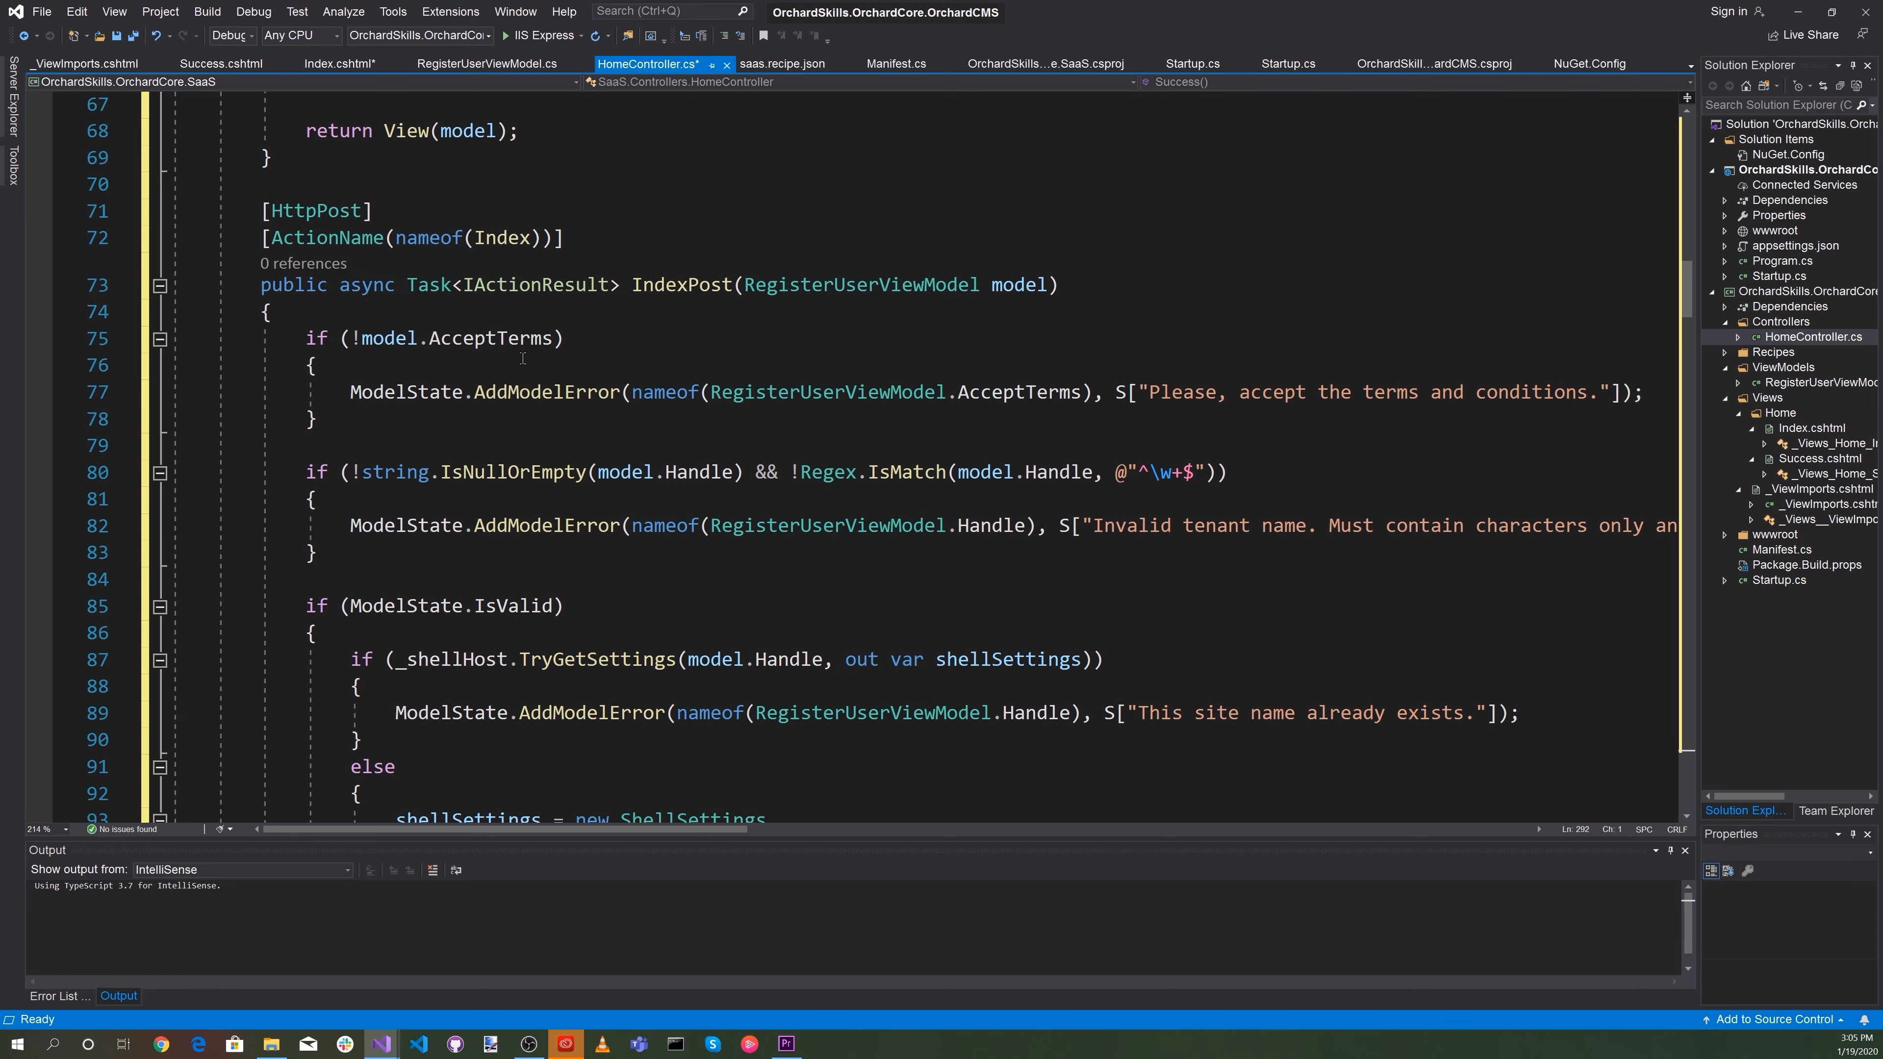
Task: Open the 214 % zoom level dropdown
Action: tap(48, 829)
